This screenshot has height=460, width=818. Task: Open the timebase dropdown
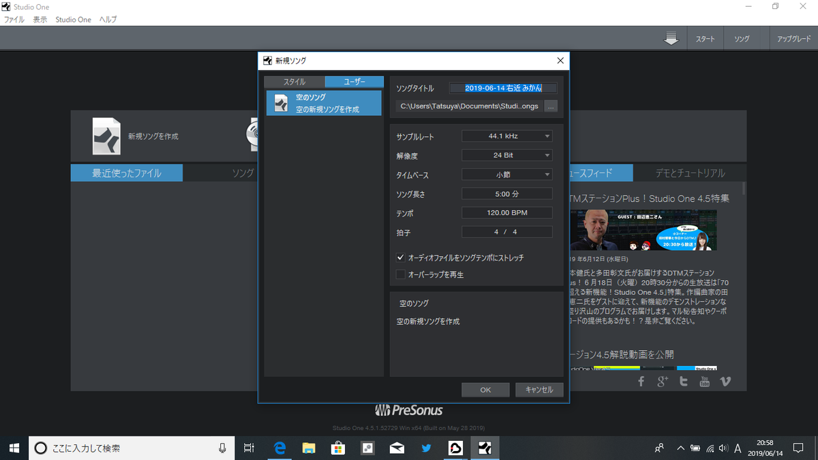[507, 174]
